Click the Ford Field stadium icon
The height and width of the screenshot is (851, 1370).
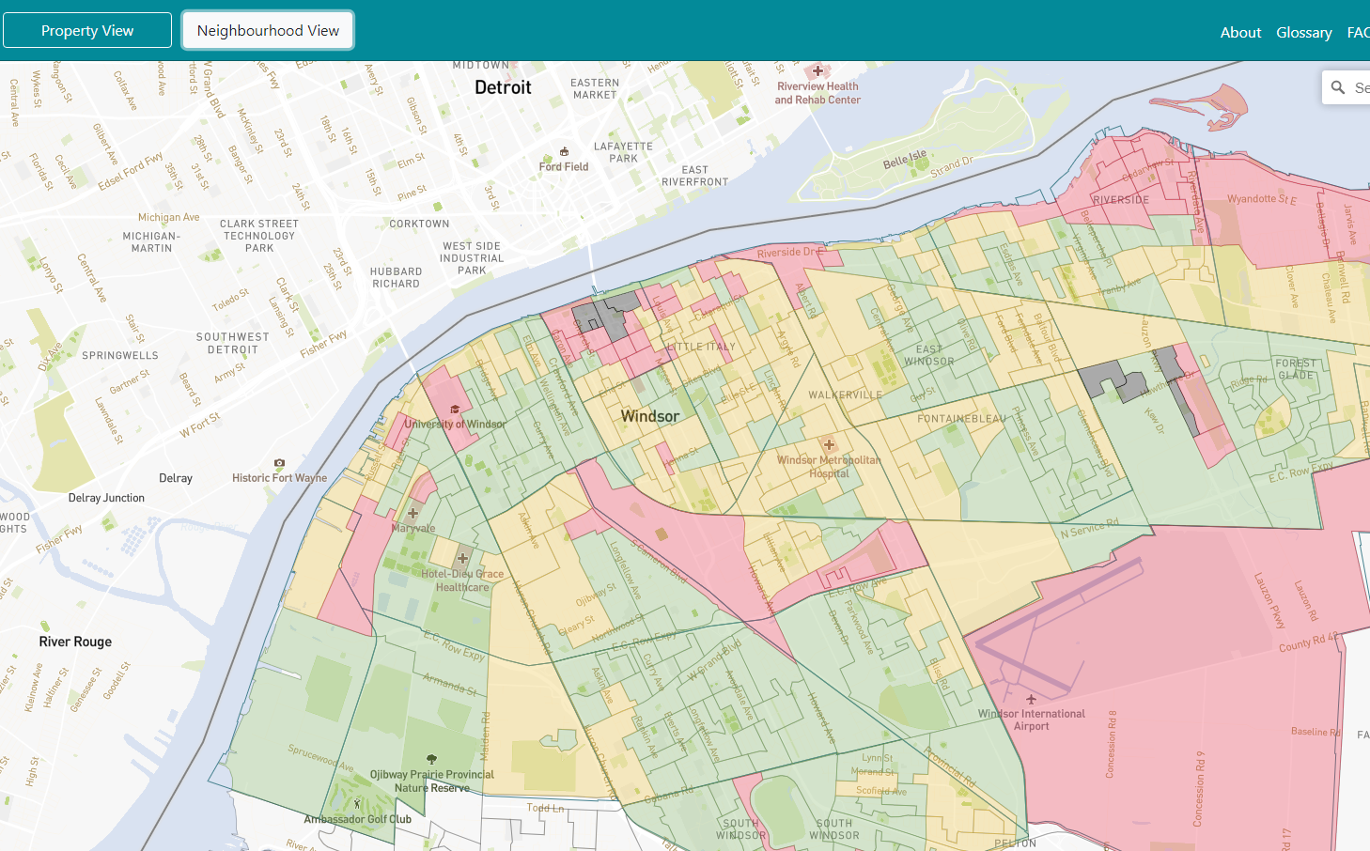pos(564,151)
